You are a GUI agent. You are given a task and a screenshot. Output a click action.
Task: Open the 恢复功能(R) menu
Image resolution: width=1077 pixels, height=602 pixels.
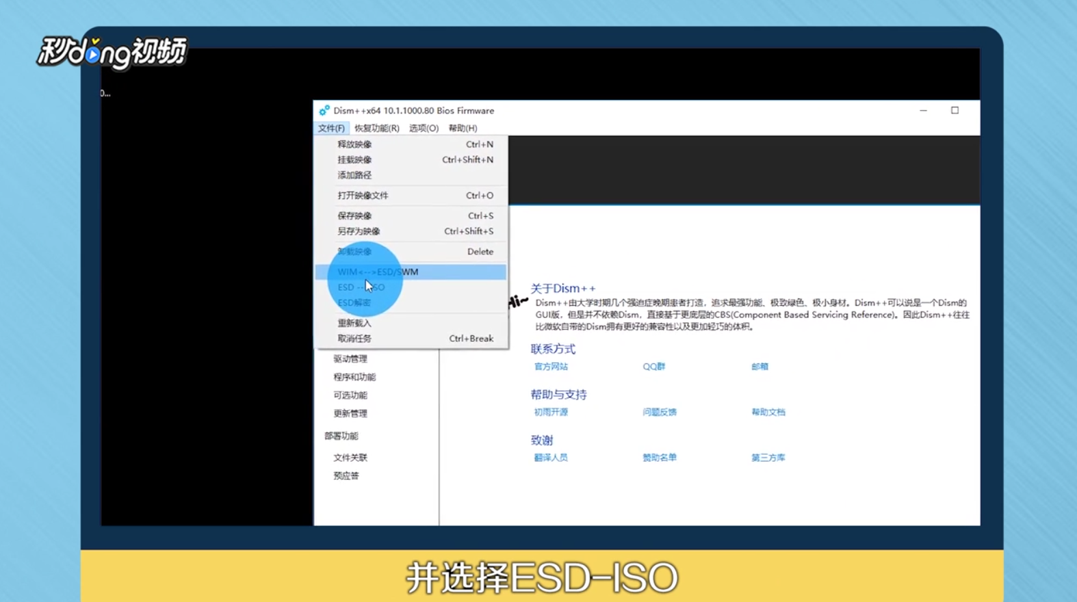(x=376, y=128)
